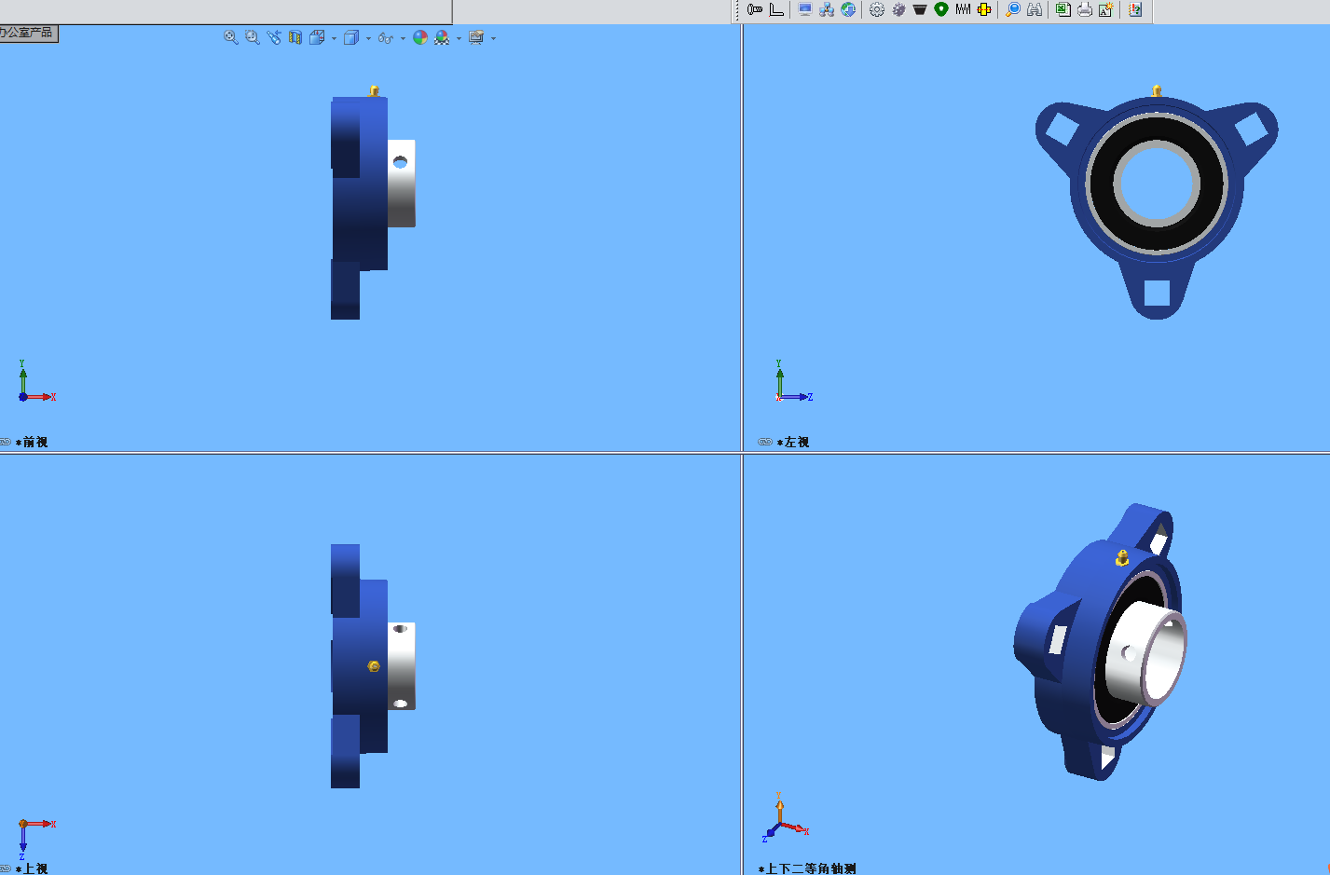The width and height of the screenshot is (1330, 875).
Task: Click the View Orientation cube icon
Action: click(317, 37)
